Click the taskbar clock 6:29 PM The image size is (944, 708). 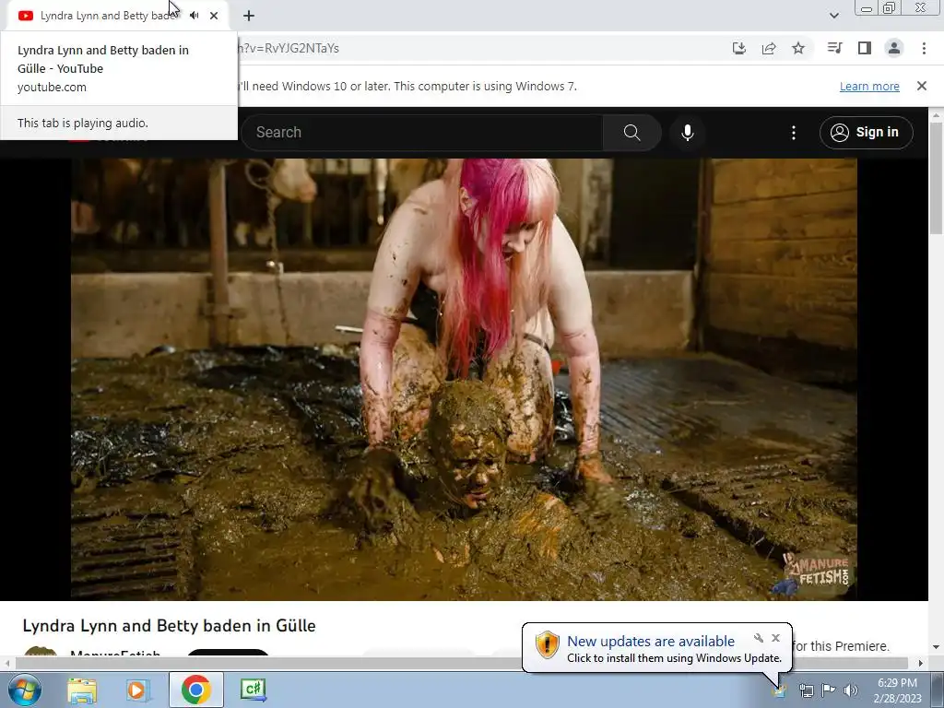(897, 690)
